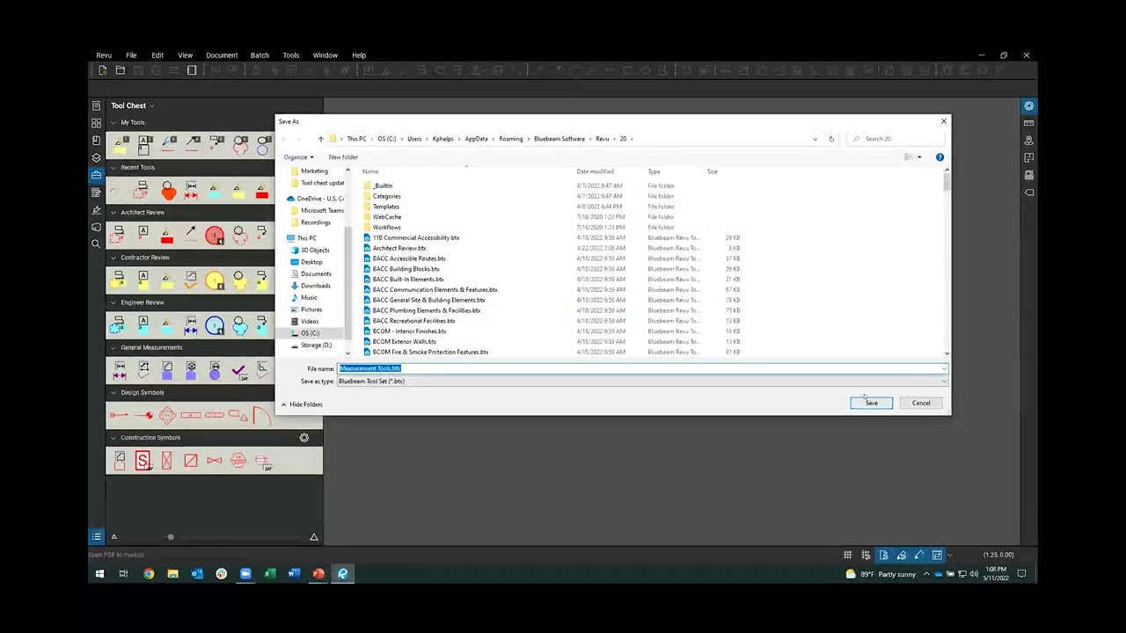
Task: Open the Tools menu
Action: (291, 55)
